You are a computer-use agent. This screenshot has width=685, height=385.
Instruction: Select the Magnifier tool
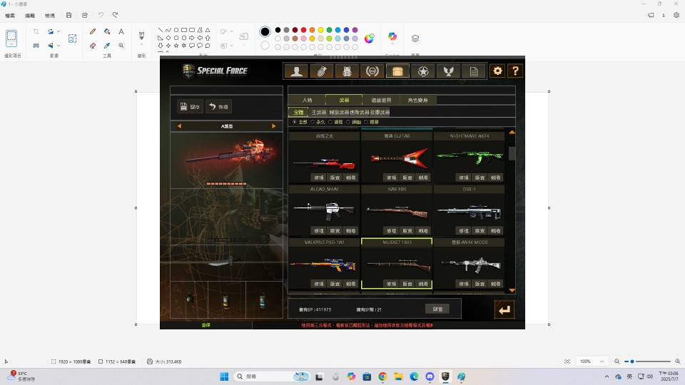[x=121, y=46]
